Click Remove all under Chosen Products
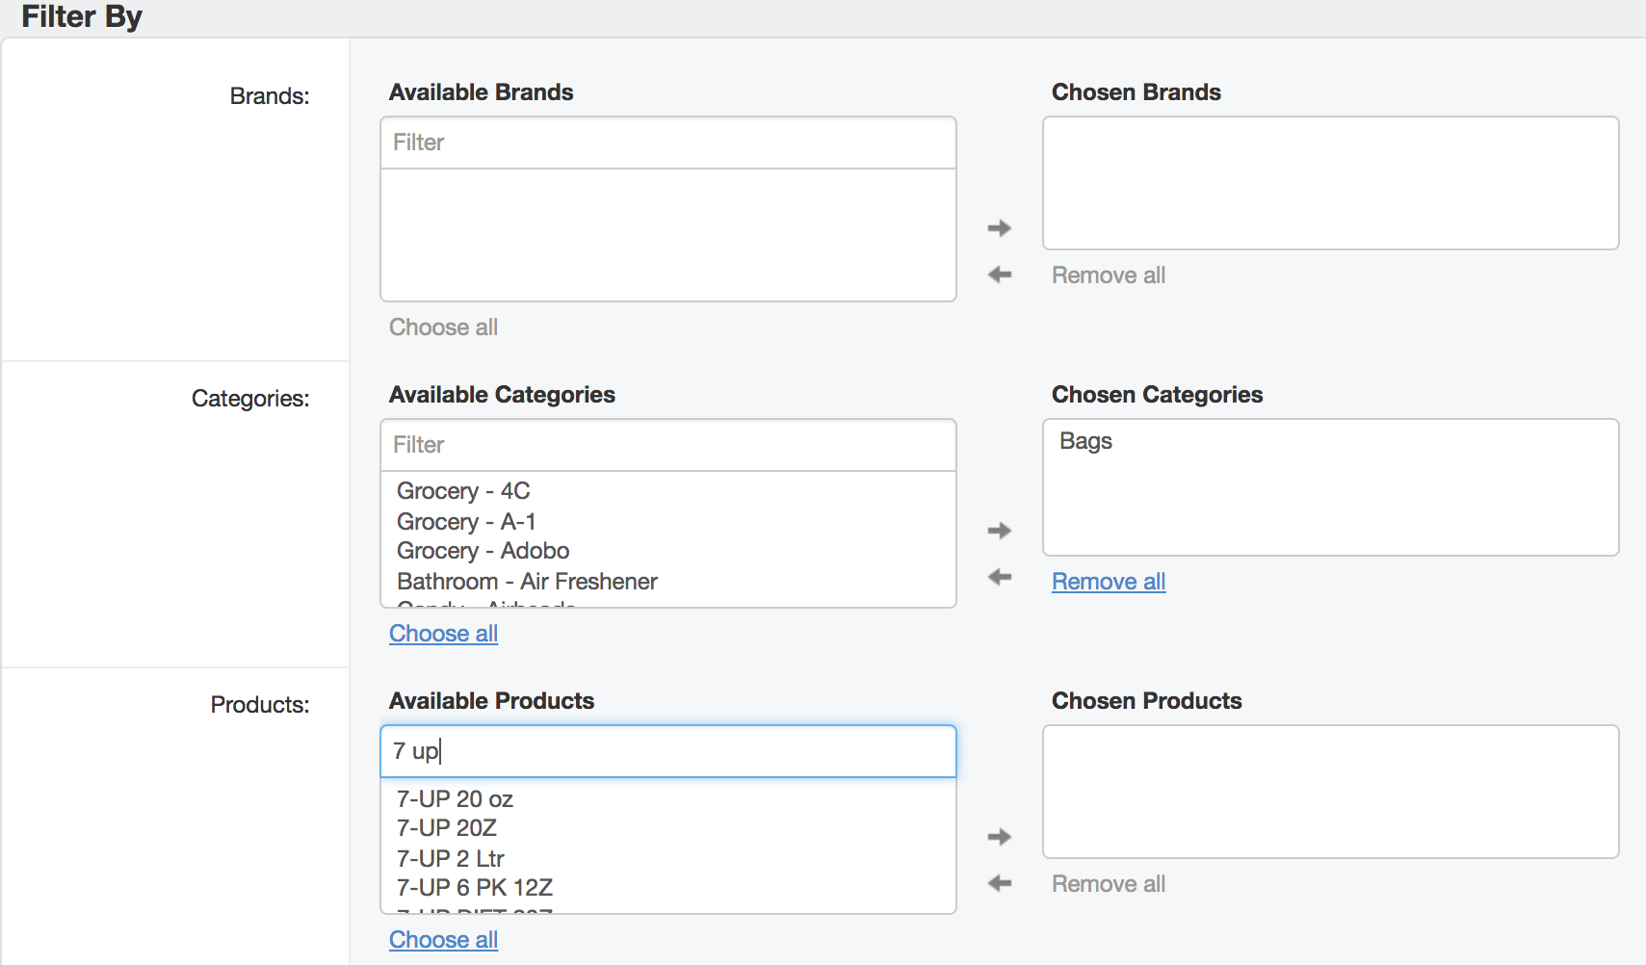 (1109, 884)
